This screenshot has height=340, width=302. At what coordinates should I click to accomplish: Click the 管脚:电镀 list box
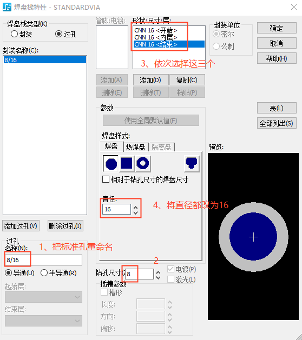pyautogui.click(x=112, y=47)
